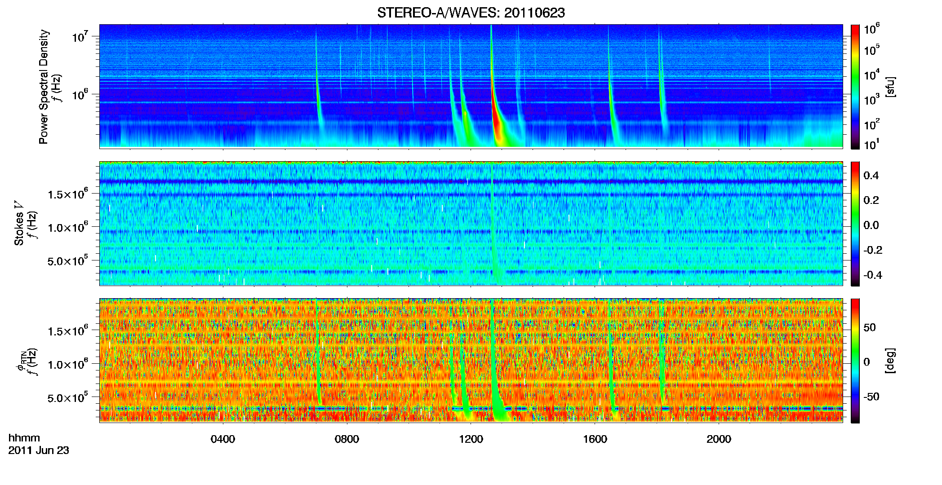Click the power spectral density colorbar

pyautogui.click(x=855, y=87)
